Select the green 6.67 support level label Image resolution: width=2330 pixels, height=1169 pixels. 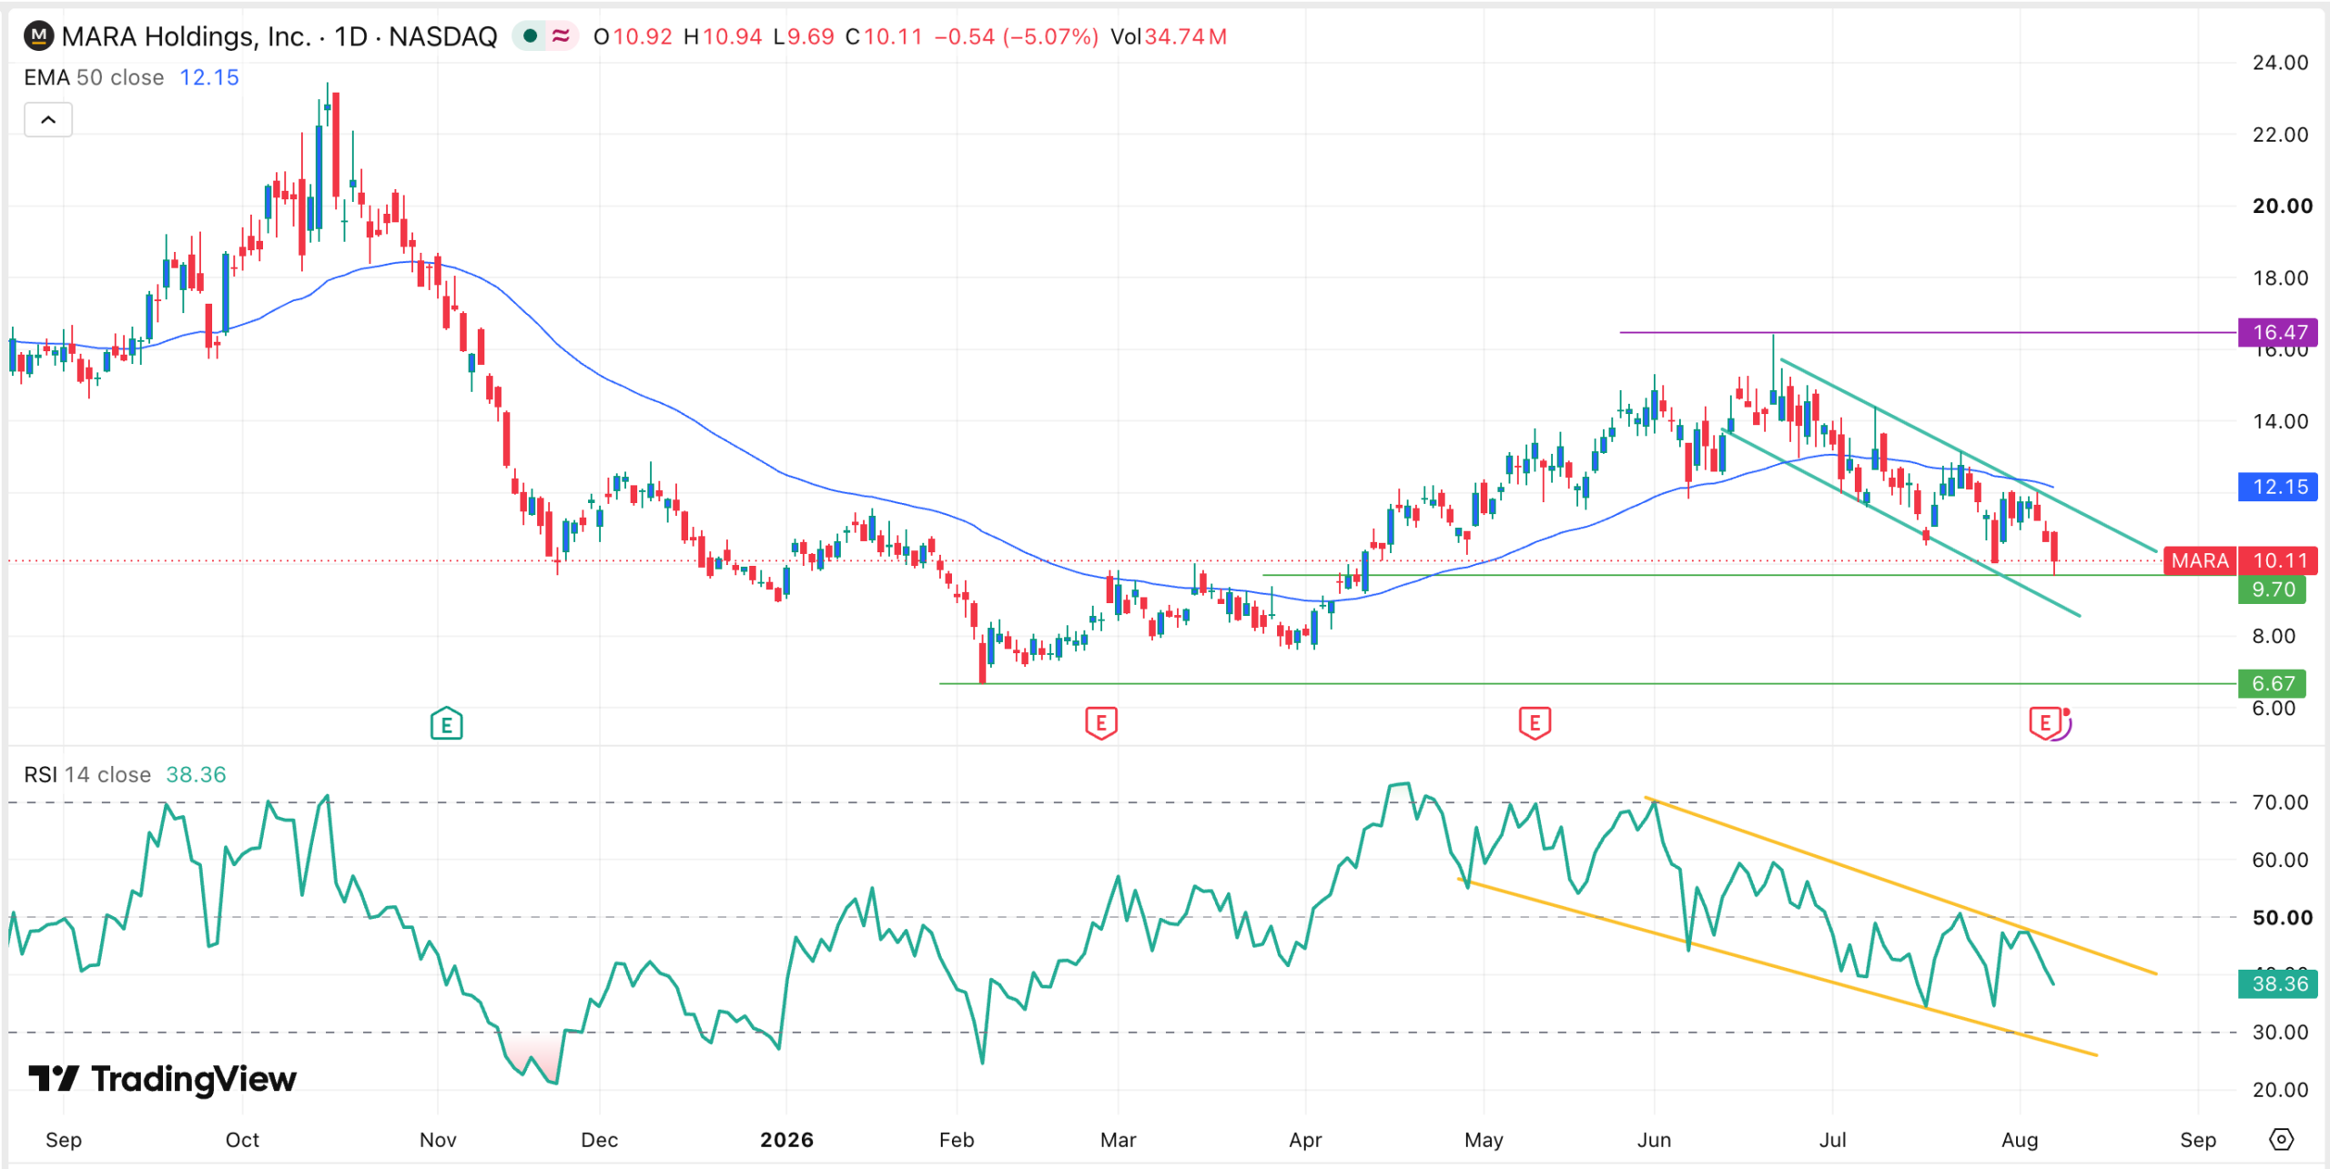[x=2273, y=683]
